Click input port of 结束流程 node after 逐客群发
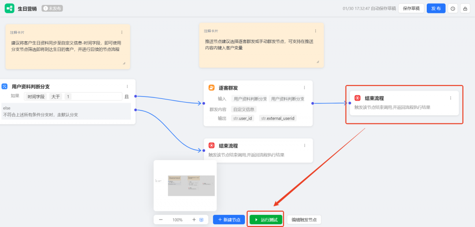The image size is (475, 227). click(350, 103)
